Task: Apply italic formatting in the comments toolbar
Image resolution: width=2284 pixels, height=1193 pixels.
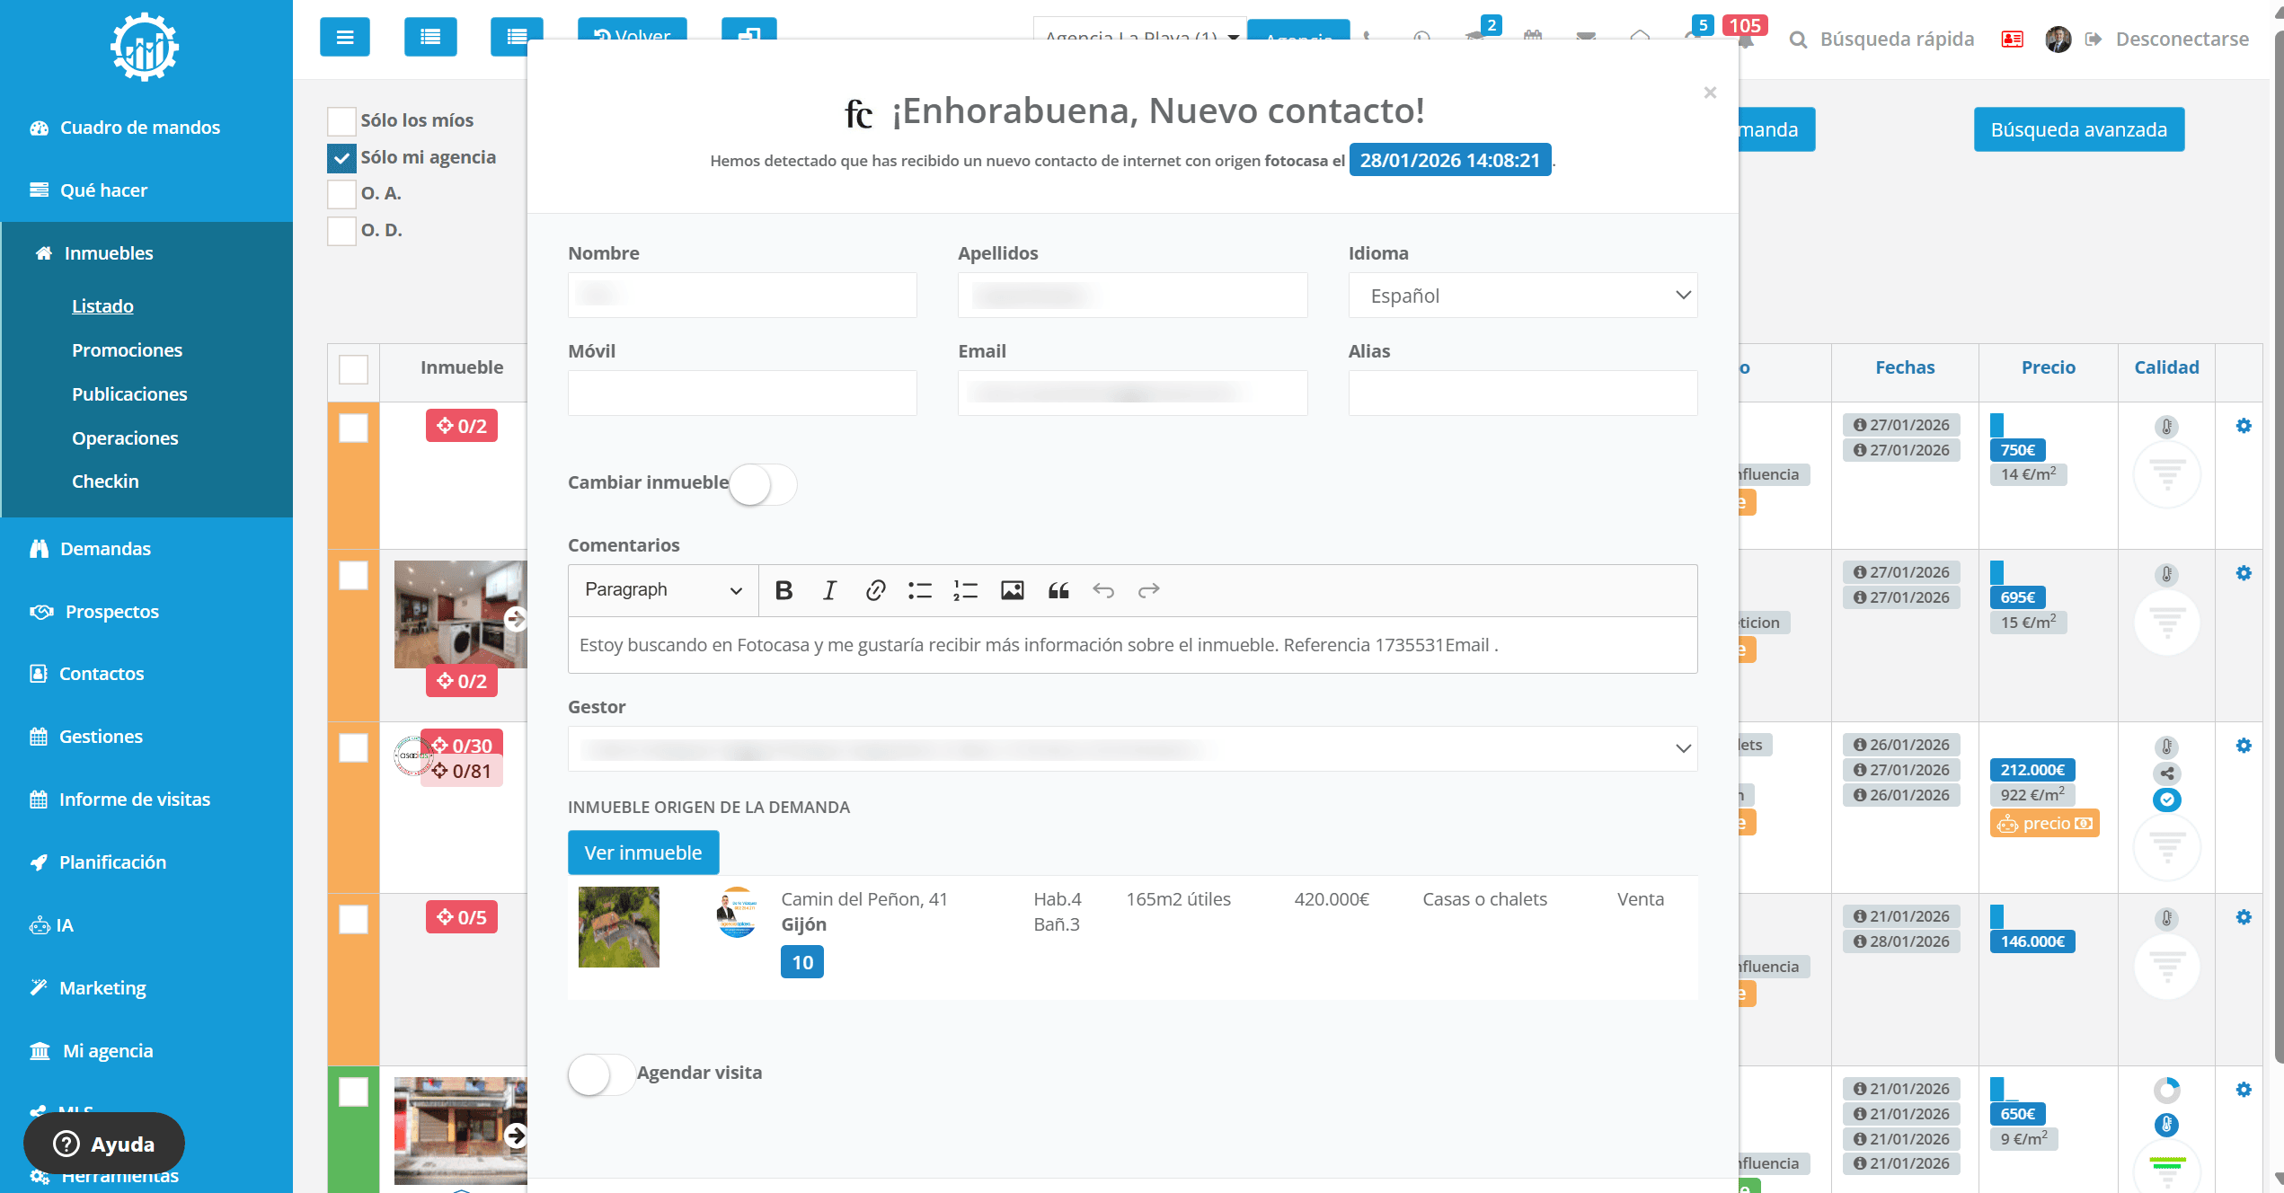Action: tap(829, 590)
